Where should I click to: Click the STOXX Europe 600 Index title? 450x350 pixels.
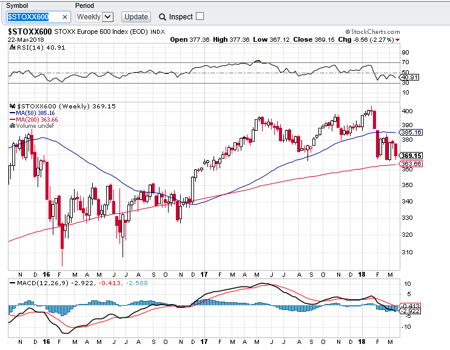101,31
